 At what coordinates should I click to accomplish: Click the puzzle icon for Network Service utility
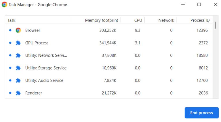tap(18, 55)
